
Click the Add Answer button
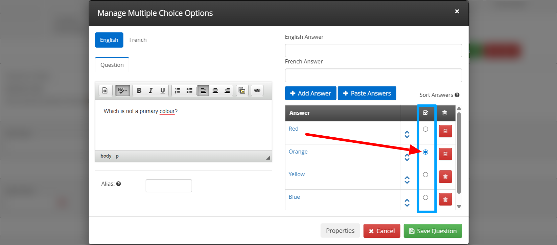click(x=310, y=93)
